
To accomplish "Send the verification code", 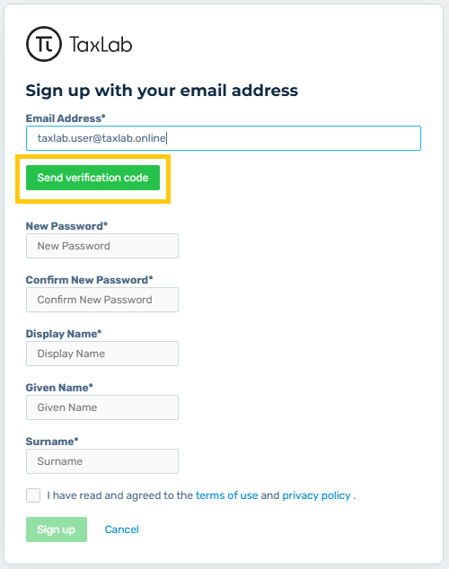I will [92, 178].
